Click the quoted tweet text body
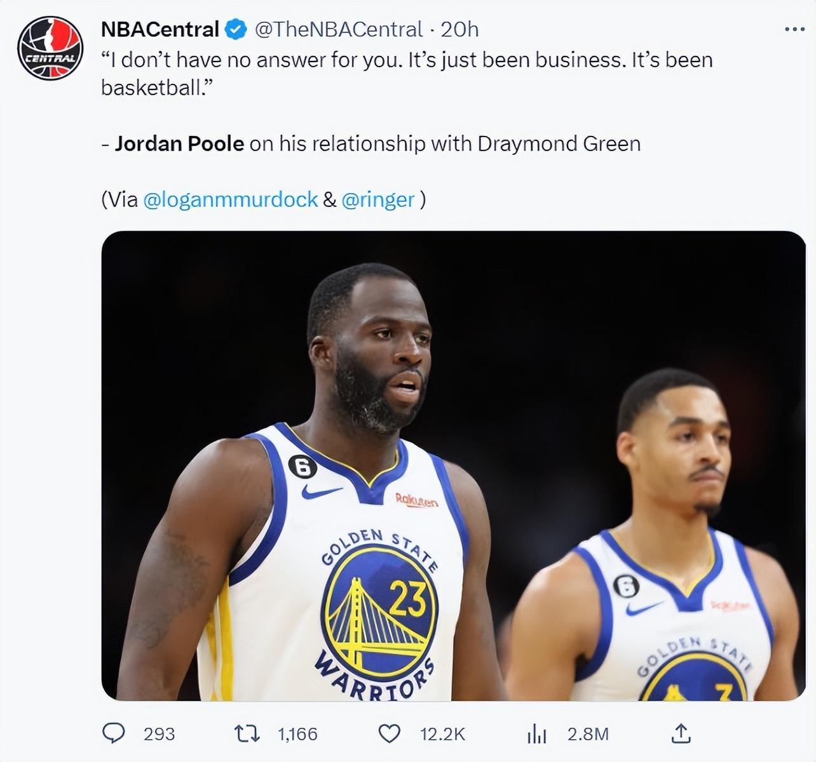The image size is (816, 762). pos(407,60)
